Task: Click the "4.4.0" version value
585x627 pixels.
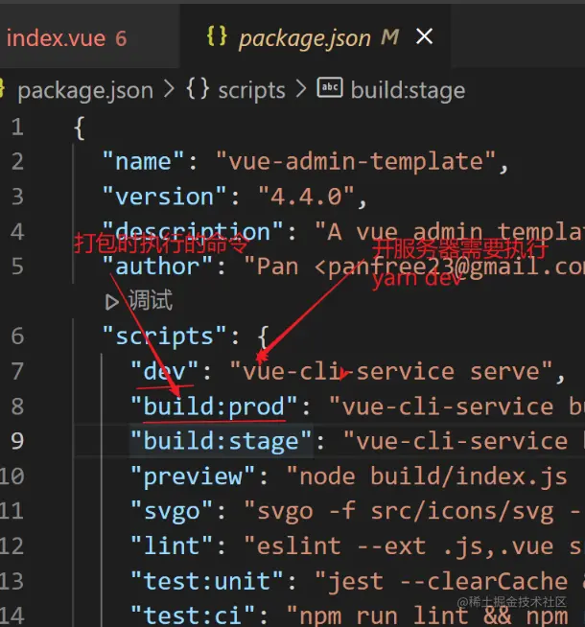Action: (x=306, y=197)
